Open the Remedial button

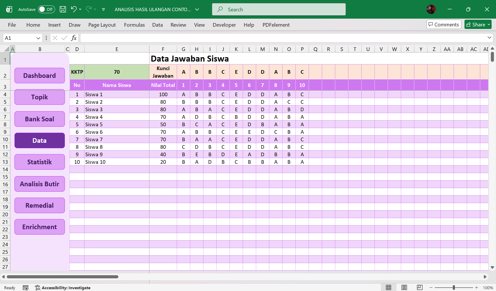(40, 205)
